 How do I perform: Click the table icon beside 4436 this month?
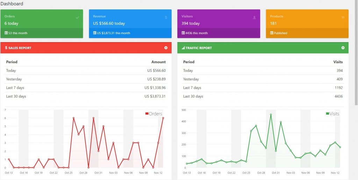[x=183, y=33]
